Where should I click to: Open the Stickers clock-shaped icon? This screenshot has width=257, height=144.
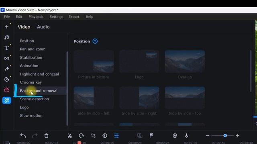[x=6, y=79]
